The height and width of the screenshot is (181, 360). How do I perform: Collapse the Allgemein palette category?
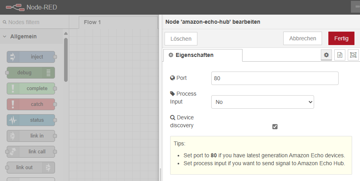tap(32, 36)
